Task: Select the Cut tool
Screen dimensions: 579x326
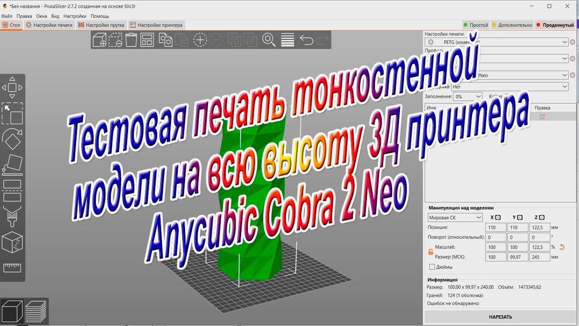Action: pos(12,190)
